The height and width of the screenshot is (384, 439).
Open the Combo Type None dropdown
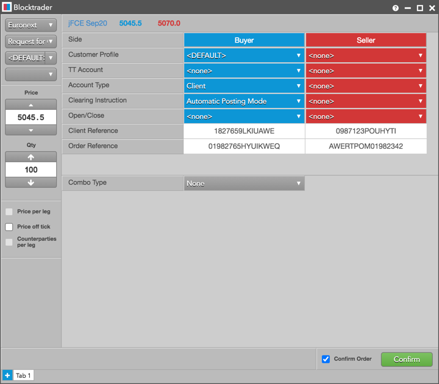[244, 183]
